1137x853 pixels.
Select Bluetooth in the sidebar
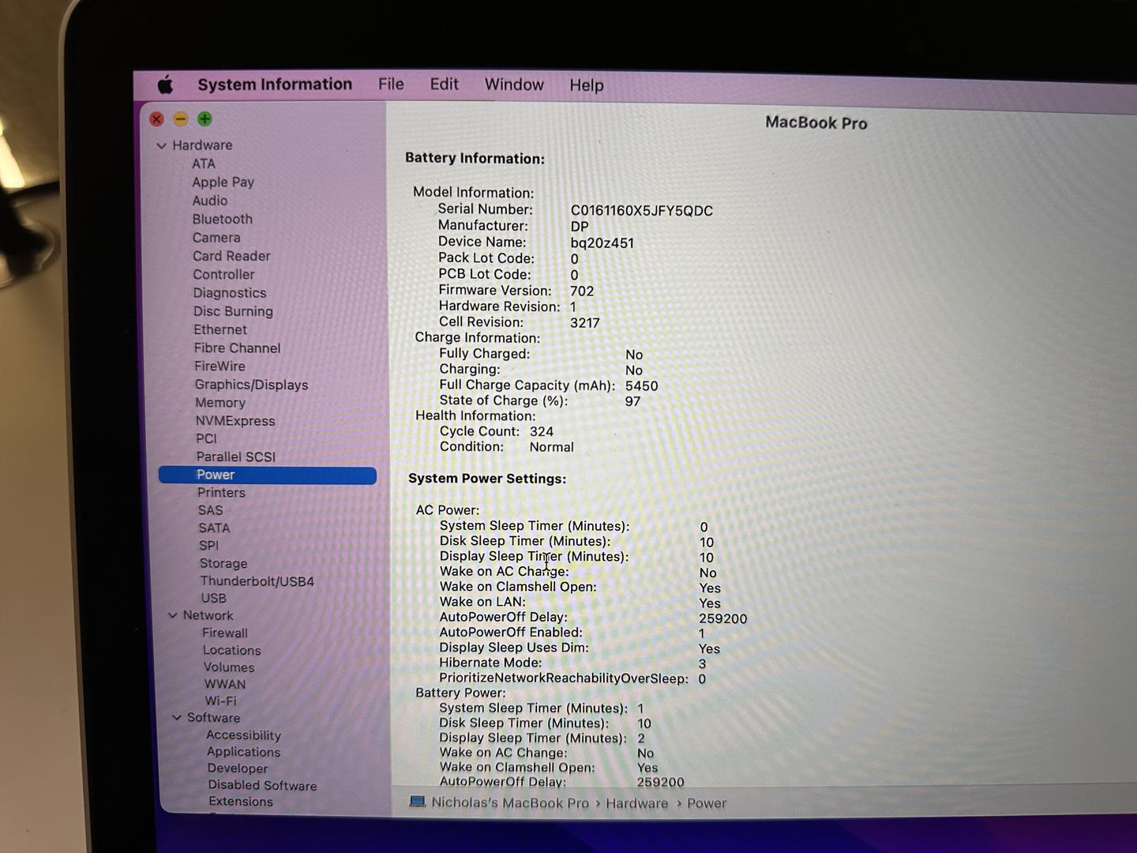[222, 219]
